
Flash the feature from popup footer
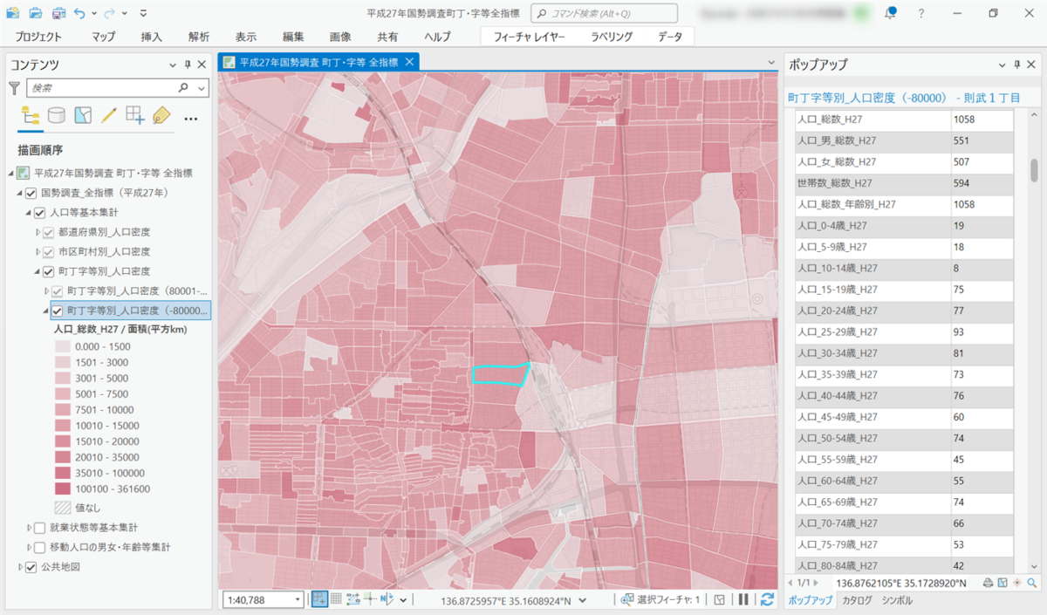click(1017, 583)
